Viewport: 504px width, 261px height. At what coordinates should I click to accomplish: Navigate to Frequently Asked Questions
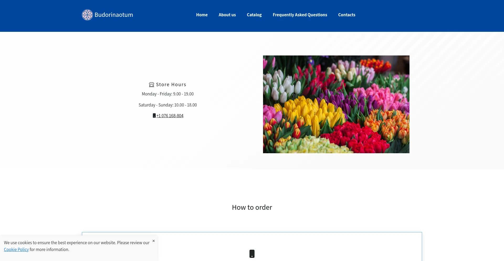tap(300, 15)
